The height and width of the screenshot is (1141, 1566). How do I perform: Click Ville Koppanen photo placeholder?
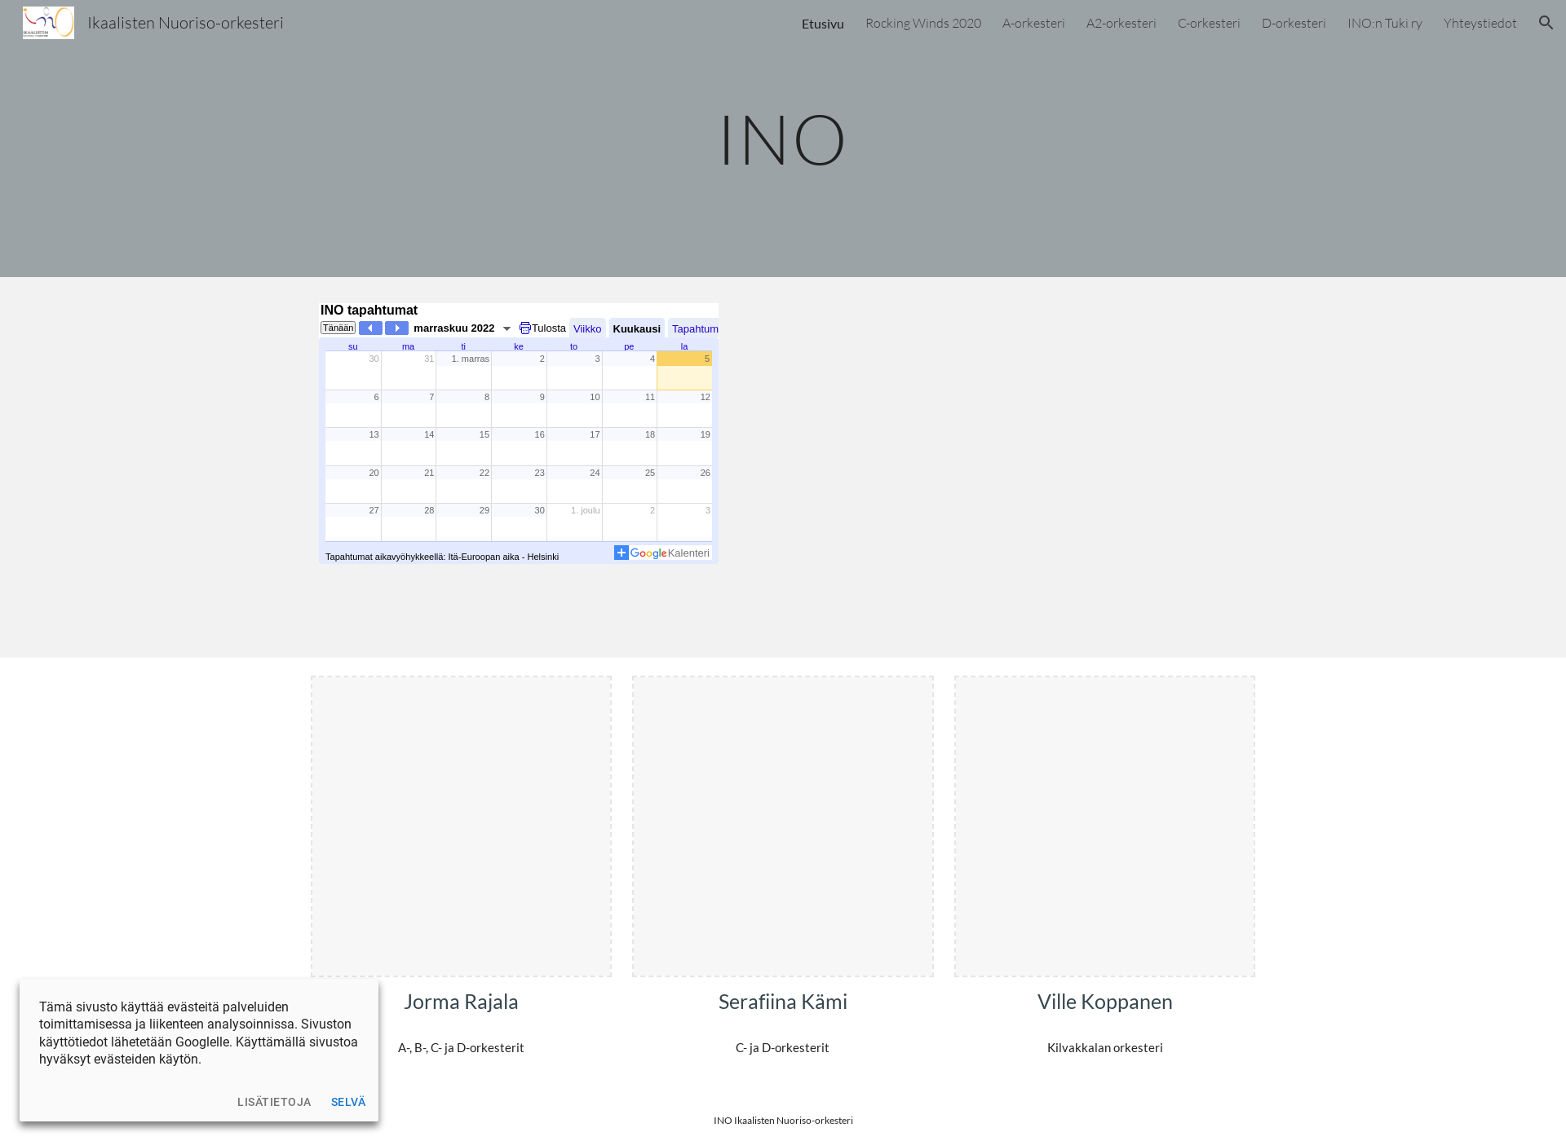pos(1104,826)
